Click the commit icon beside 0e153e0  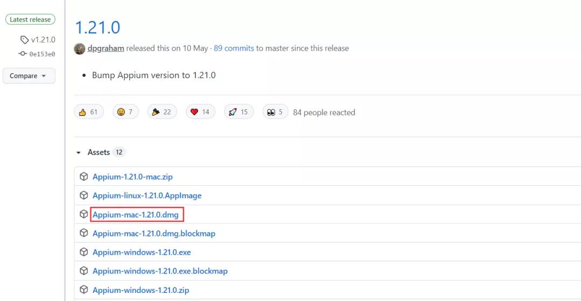point(23,54)
